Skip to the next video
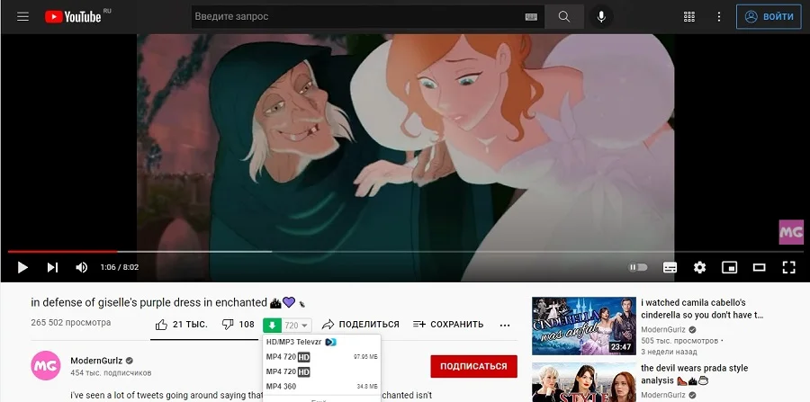 [x=52, y=267]
